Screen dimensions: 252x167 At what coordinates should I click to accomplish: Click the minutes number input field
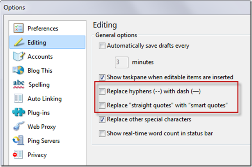point(121,62)
